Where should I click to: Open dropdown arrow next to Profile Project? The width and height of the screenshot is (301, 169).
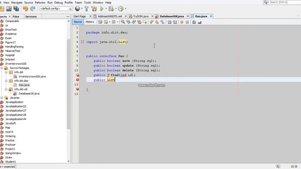point(126,8)
